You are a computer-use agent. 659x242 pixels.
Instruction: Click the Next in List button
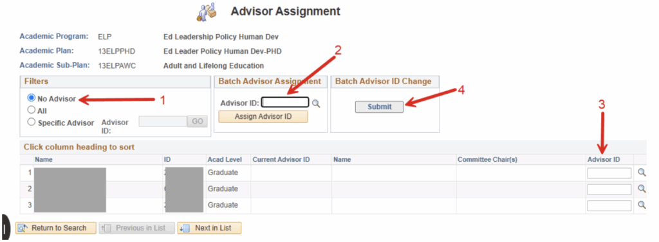[x=209, y=228]
